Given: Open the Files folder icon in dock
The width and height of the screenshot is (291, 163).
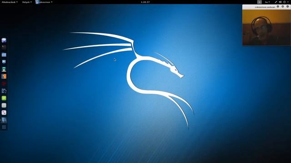Looking at the screenshot, I should tap(4, 54).
